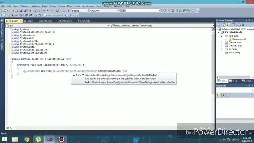The image size is (254, 143).
Task: Expand the Database.mdf node
Action: [x=225, y=39]
